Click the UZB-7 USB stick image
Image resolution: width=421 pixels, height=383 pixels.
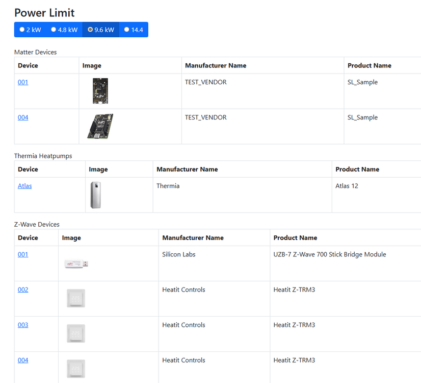[76, 264]
